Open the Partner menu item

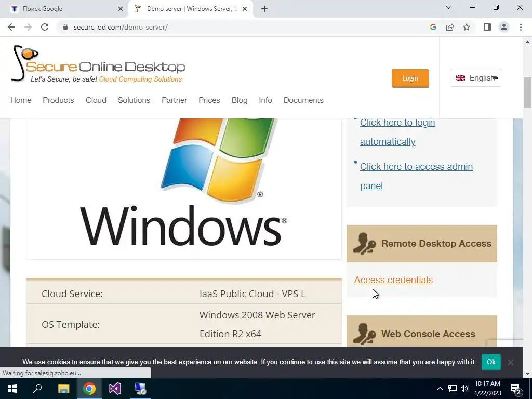[175, 100]
